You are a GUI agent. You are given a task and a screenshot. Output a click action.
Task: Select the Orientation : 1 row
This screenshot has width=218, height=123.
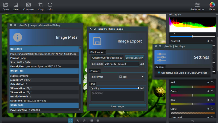pos(44,84)
